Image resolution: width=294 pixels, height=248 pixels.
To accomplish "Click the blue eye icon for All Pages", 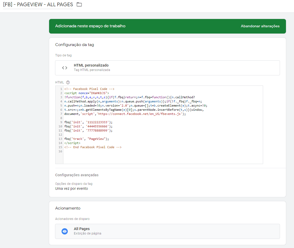I will [65, 231].
